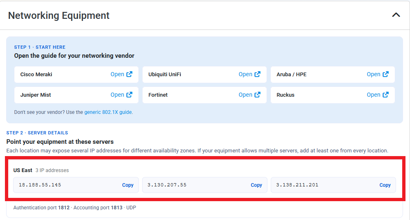The height and width of the screenshot is (220, 410).
Task: Select the 18.188.55.145 address text
Action: click(40, 185)
